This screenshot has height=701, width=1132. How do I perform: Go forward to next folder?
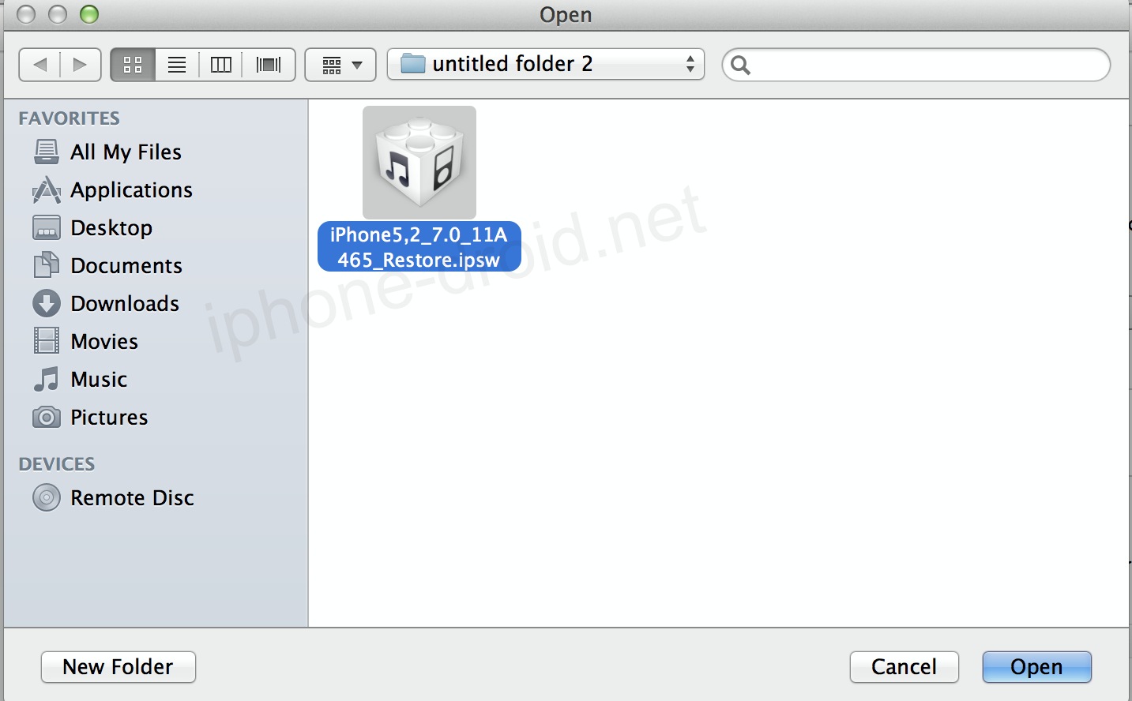[81, 65]
